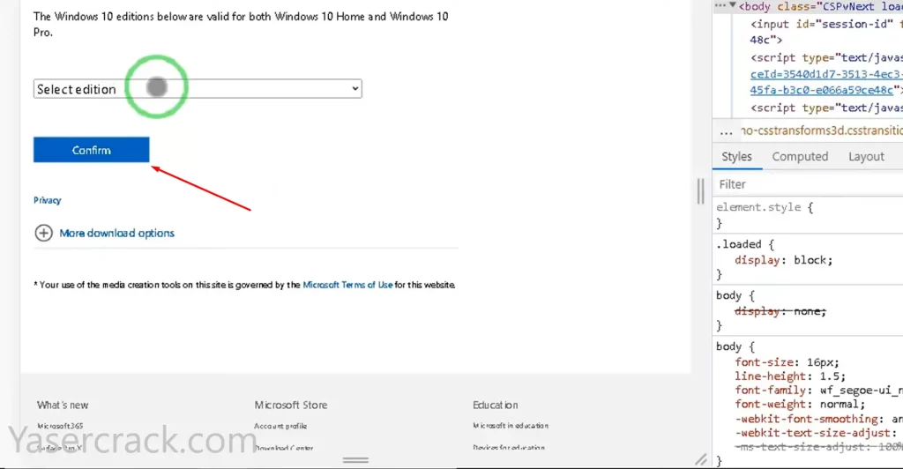903x469 pixels.
Task: Expand the More download options plus icon
Action: pyautogui.click(x=43, y=233)
